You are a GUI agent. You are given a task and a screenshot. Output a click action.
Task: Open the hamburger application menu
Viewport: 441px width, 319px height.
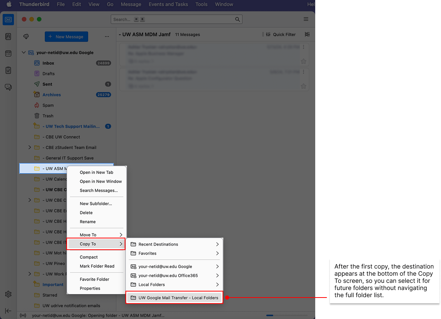pos(306,19)
